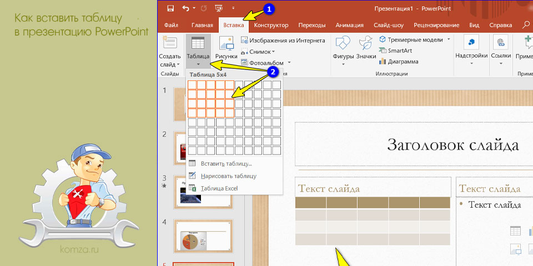
Task: Expand the Фотоальбом dropdown arrow
Action: click(289, 63)
